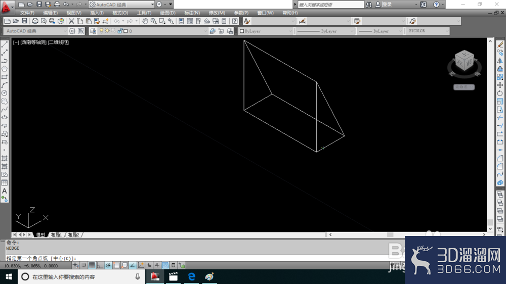Screen dimensions: 506x284
Task: Open the 文件(F) menu
Action: point(27,13)
